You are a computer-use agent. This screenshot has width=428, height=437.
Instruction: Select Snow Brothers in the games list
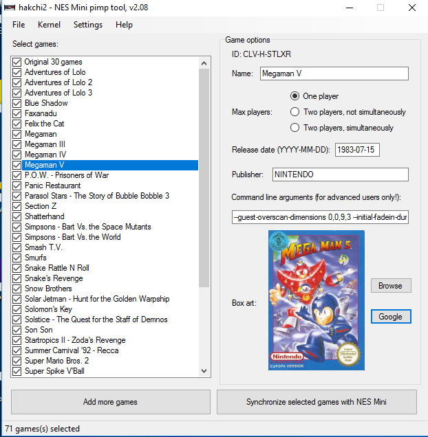48,289
